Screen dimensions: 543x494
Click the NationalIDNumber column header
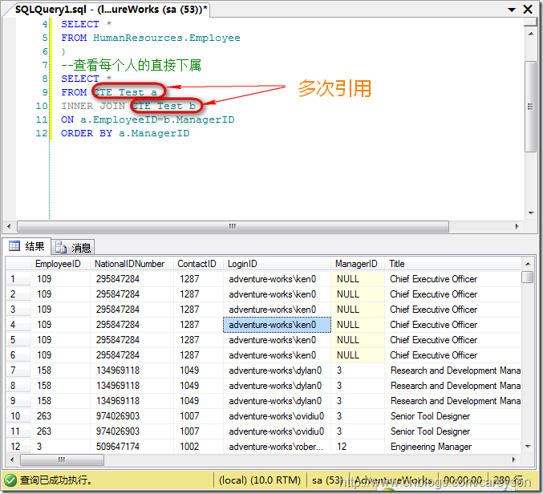(132, 264)
